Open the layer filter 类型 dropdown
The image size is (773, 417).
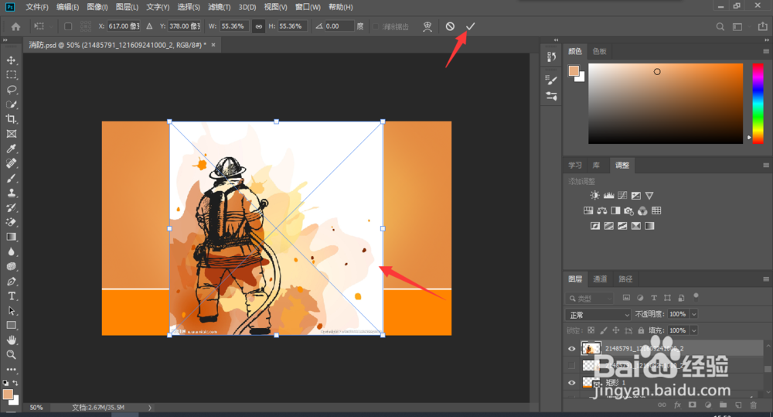pyautogui.click(x=589, y=298)
